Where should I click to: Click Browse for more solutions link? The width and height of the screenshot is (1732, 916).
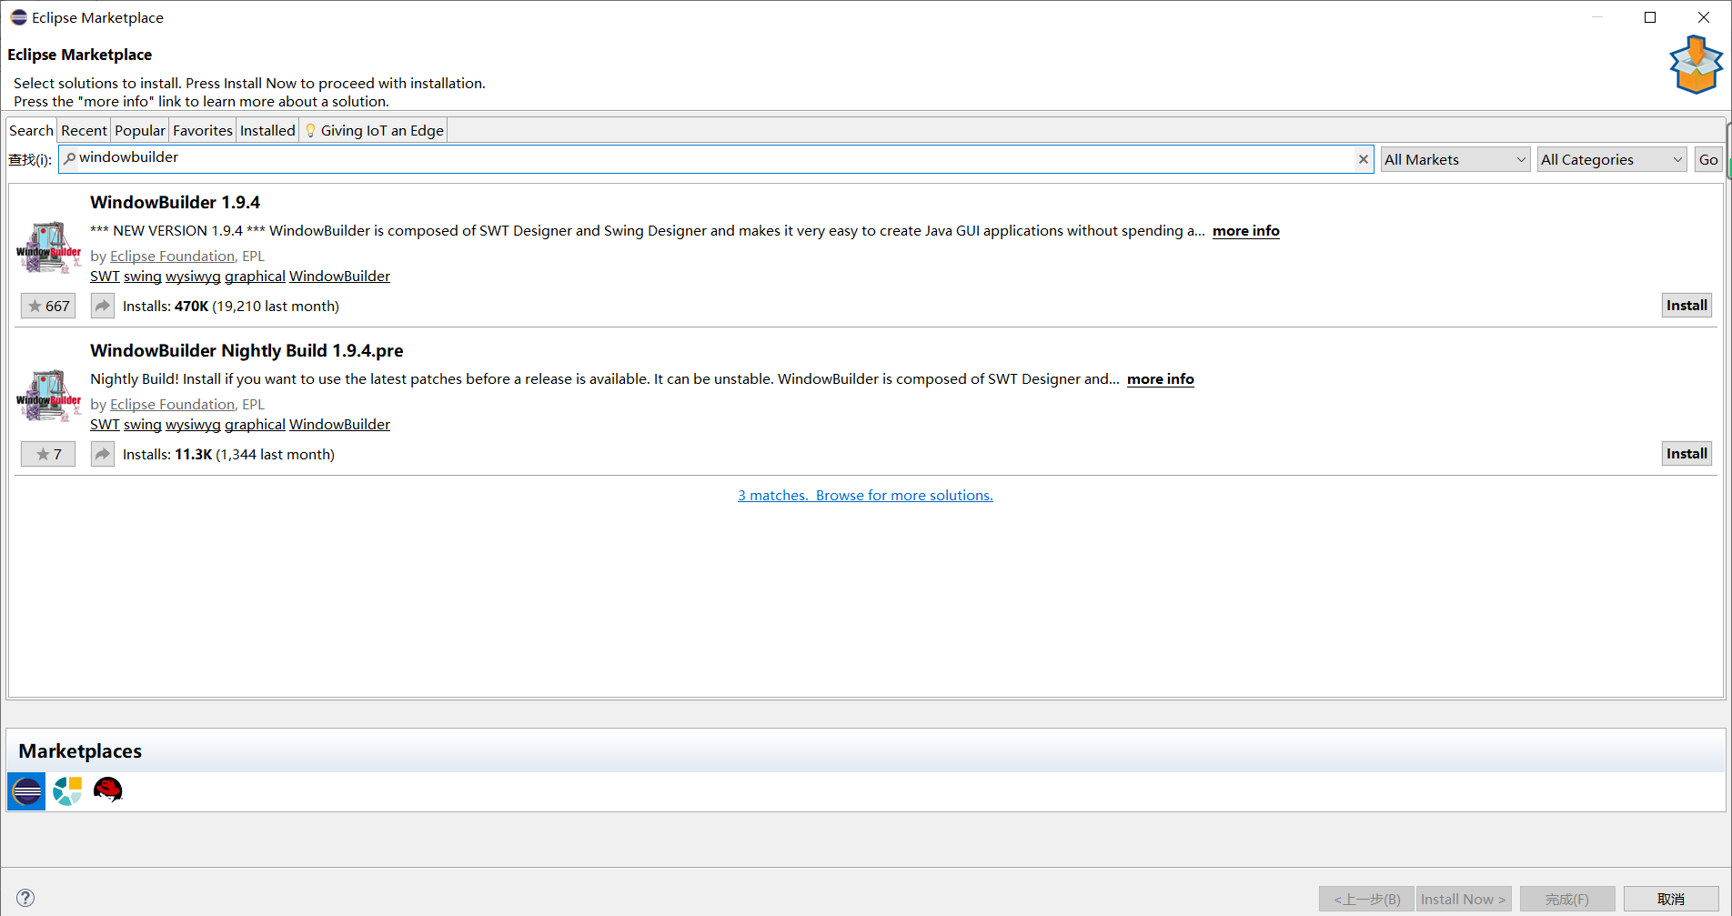point(904,496)
